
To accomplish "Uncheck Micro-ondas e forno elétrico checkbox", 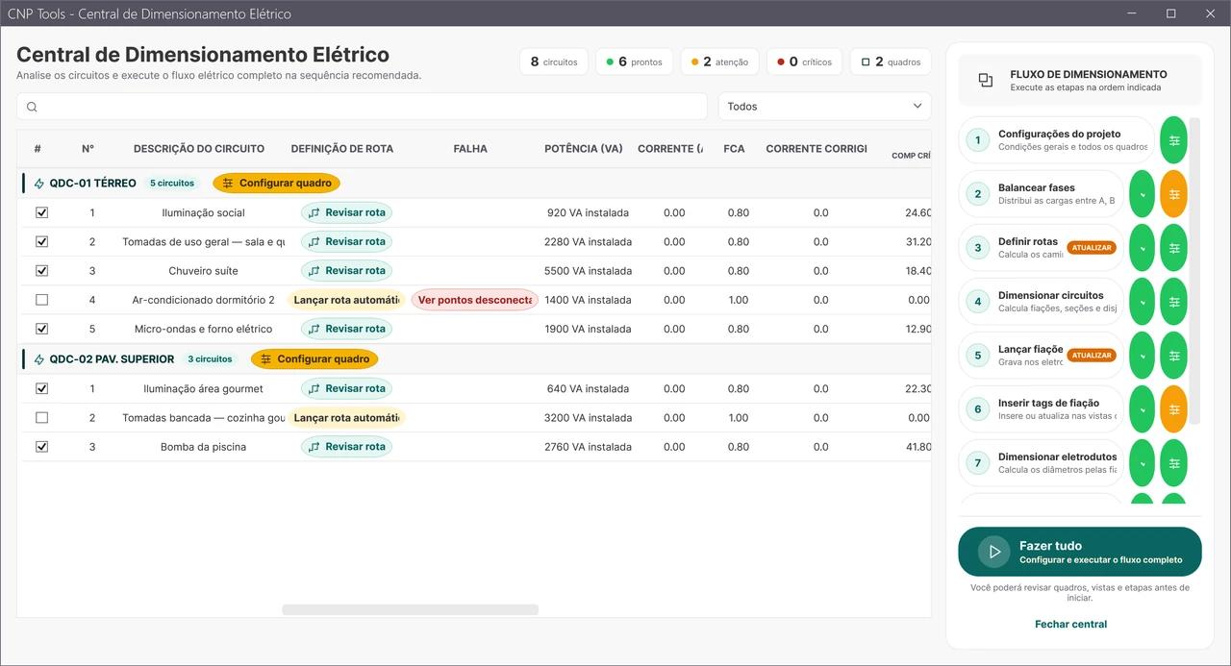I will tap(41, 329).
